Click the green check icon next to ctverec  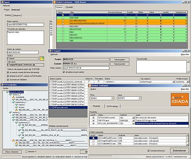coord(16,107)
